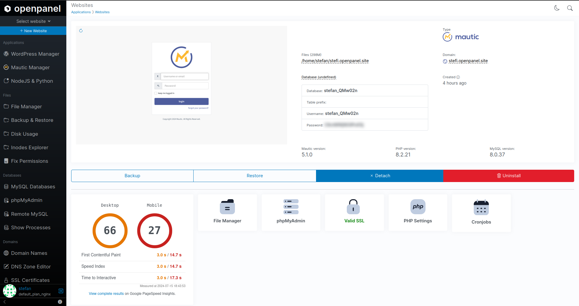579x306 pixels.
Task: Click the Time to Interactive row
Action: (132, 278)
